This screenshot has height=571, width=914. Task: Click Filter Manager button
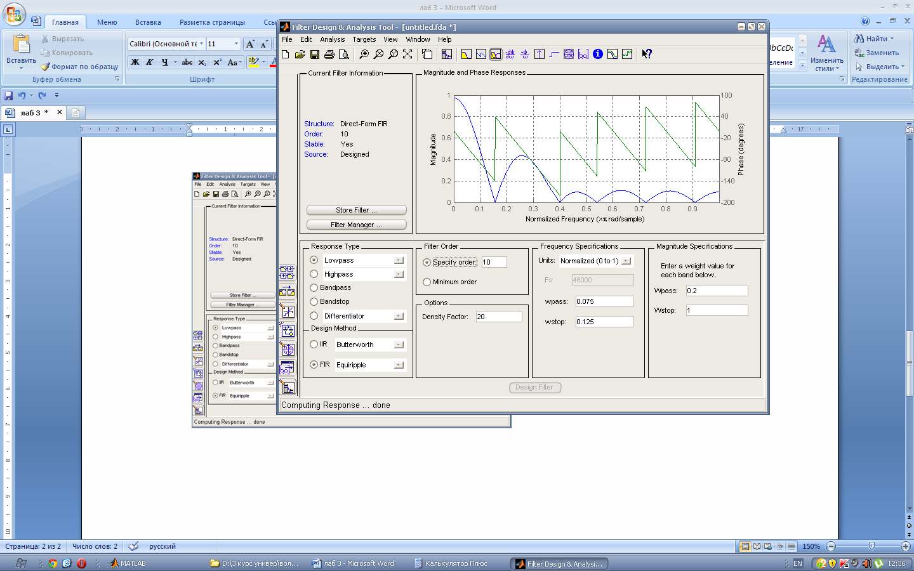(x=356, y=225)
